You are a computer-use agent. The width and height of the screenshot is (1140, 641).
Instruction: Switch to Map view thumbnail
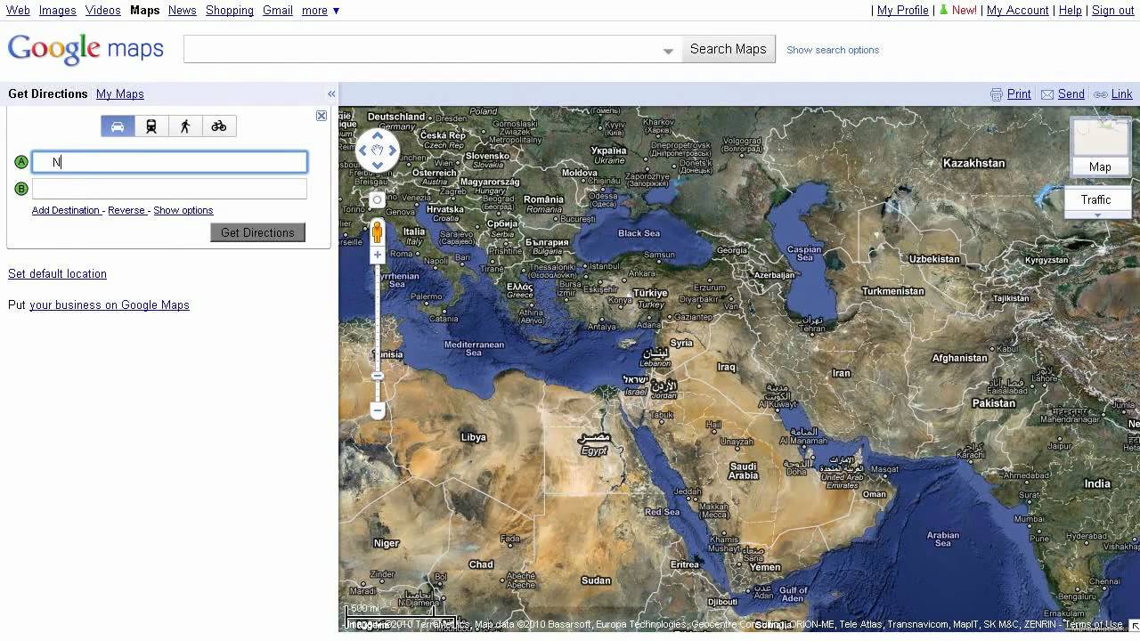[x=1100, y=148]
